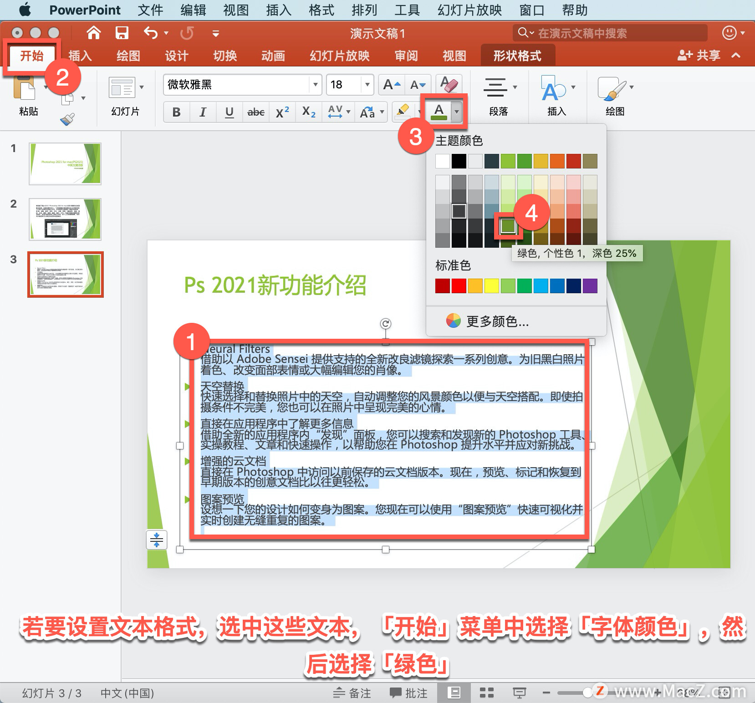The height and width of the screenshot is (703, 755).
Task: Choose More Colors option
Action: 487,321
